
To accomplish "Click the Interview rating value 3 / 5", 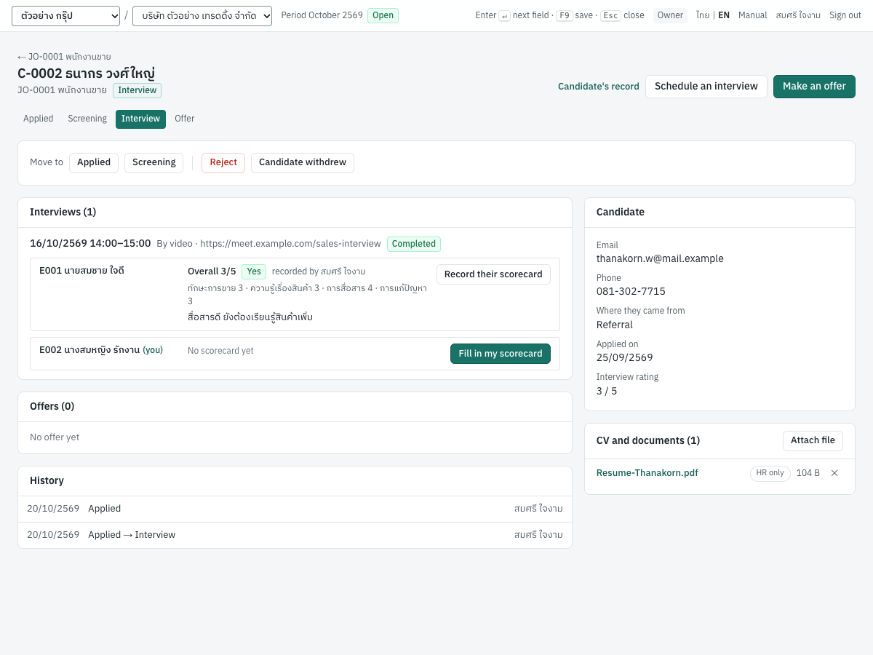I will 607,391.
